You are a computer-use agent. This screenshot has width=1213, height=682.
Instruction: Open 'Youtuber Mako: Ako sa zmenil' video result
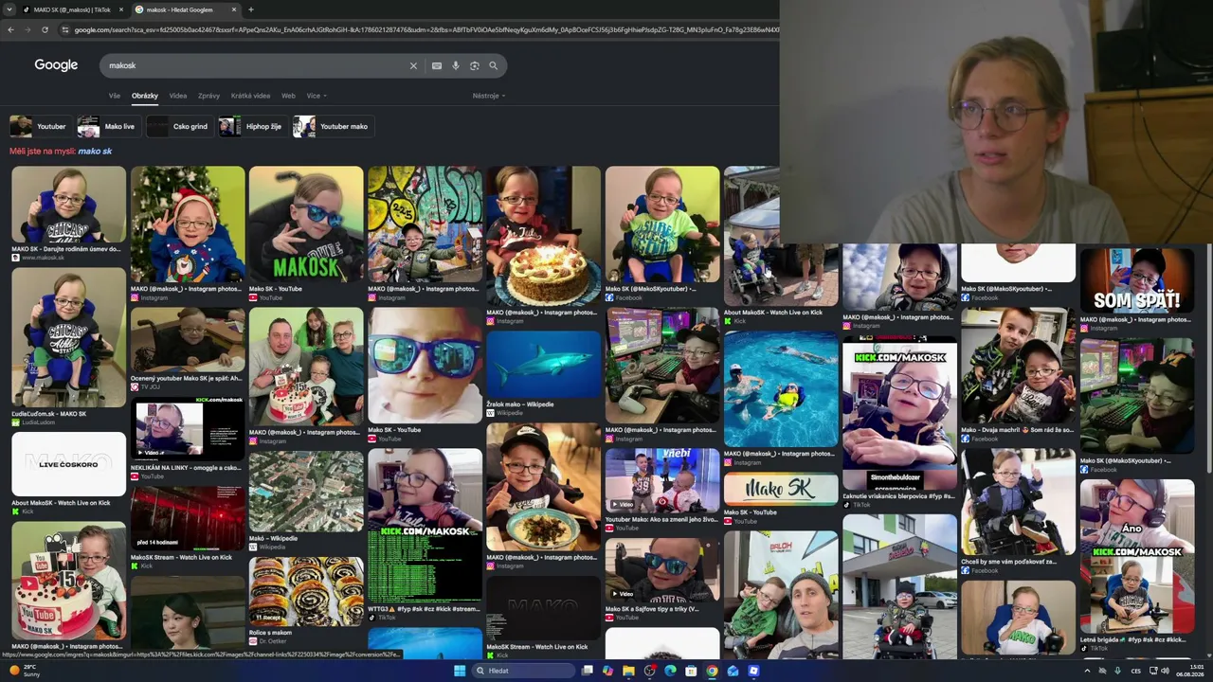[x=661, y=519]
